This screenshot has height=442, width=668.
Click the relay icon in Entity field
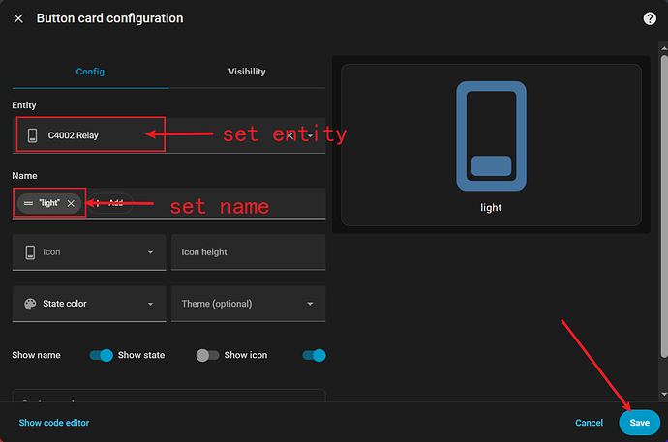click(x=32, y=135)
